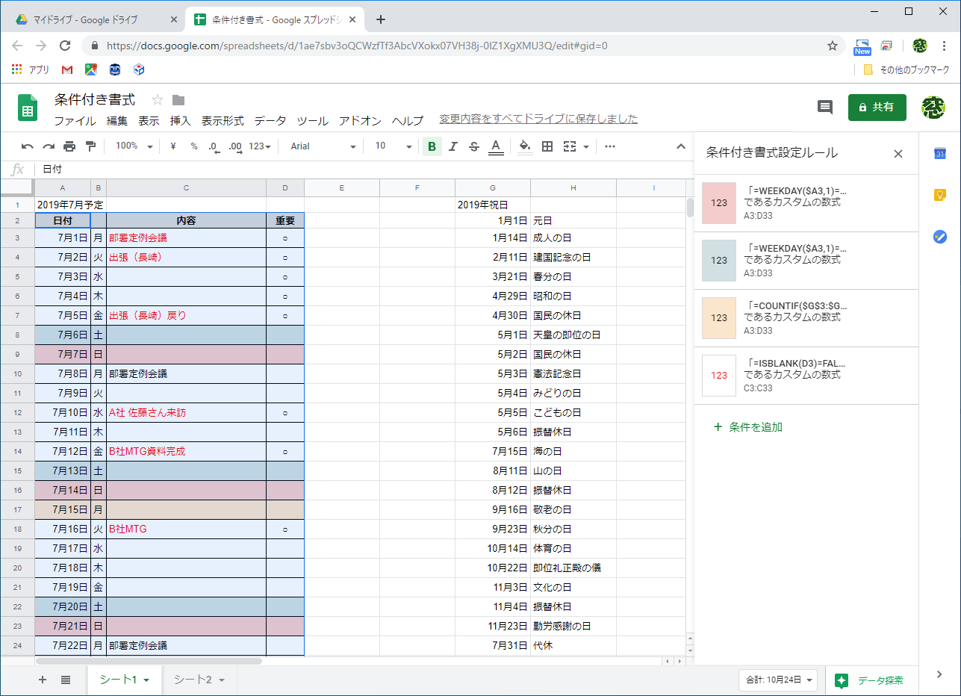Merge the selected cells

[x=570, y=146]
